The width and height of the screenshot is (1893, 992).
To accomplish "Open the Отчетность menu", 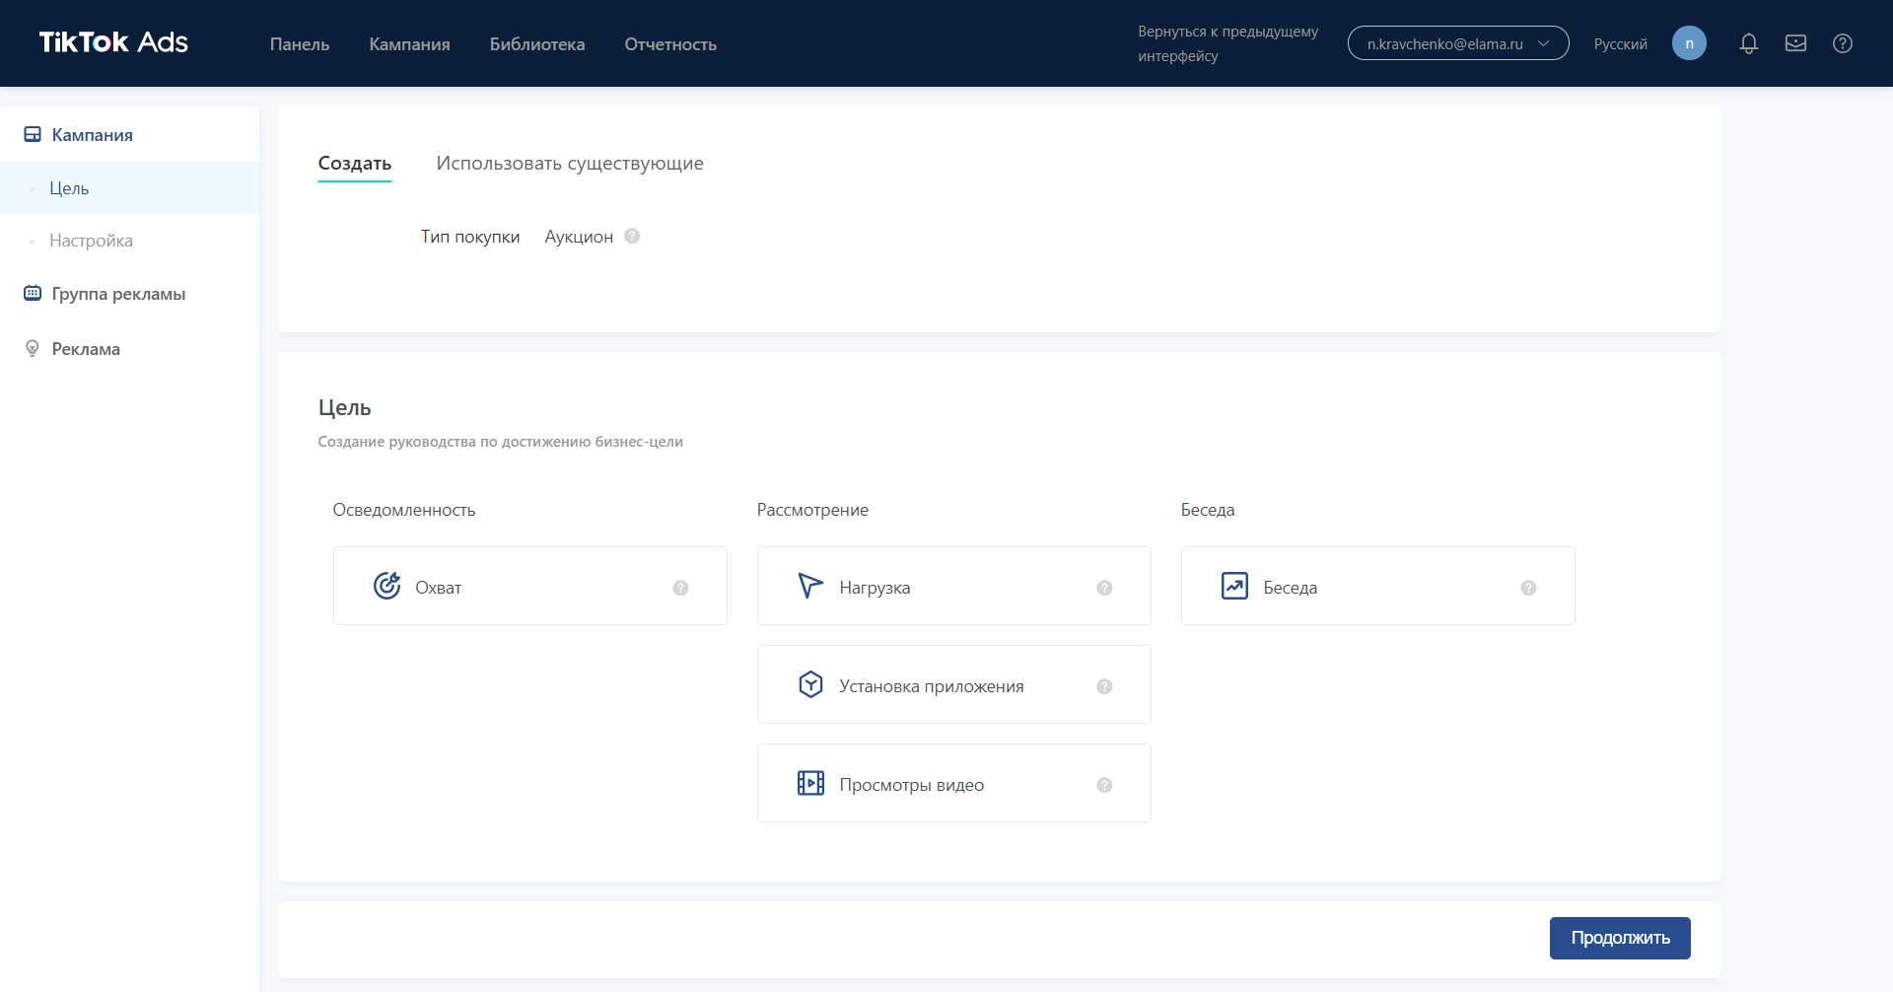I will click(x=670, y=44).
